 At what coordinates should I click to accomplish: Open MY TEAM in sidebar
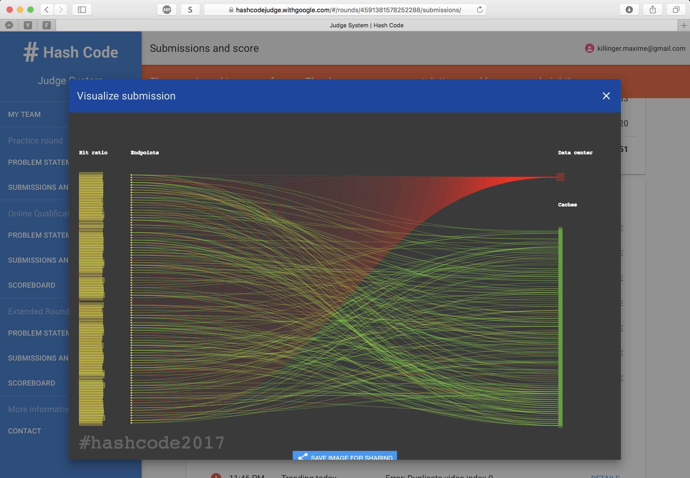click(24, 114)
